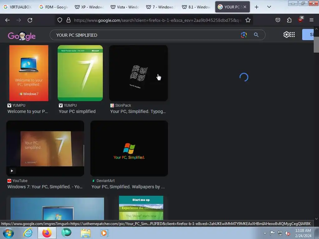Image resolution: width=319 pixels, height=239 pixels.
Task: Click the page vertical scrollbar thumb
Action: pyautogui.click(x=316, y=44)
